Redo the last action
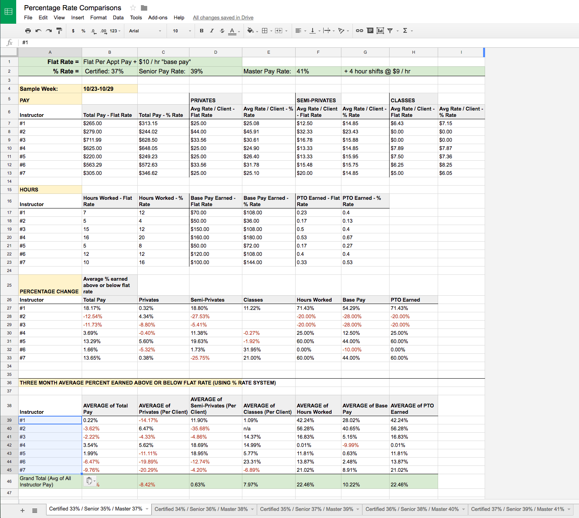The height and width of the screenshot is (518, 579). pyautogui.click(x=49, y=31)
